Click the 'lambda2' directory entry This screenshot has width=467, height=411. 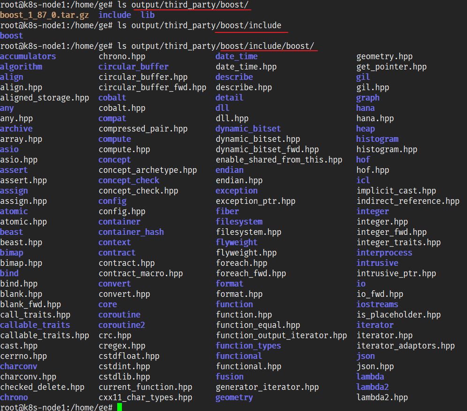[373, 387]
